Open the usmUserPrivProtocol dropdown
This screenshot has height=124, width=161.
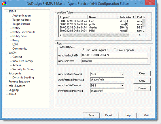click(x=122, y=85)
